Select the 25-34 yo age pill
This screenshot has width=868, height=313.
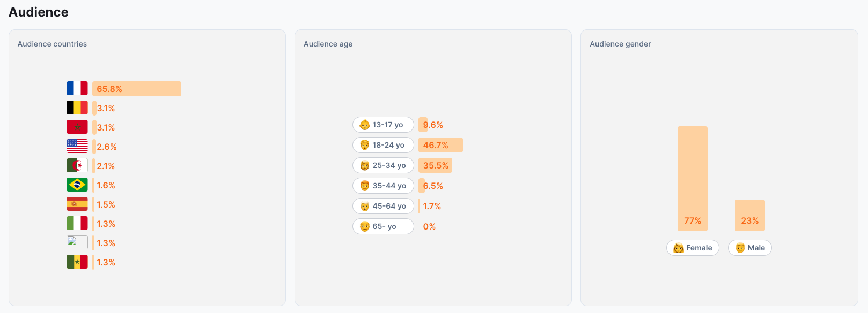(383, 165)
